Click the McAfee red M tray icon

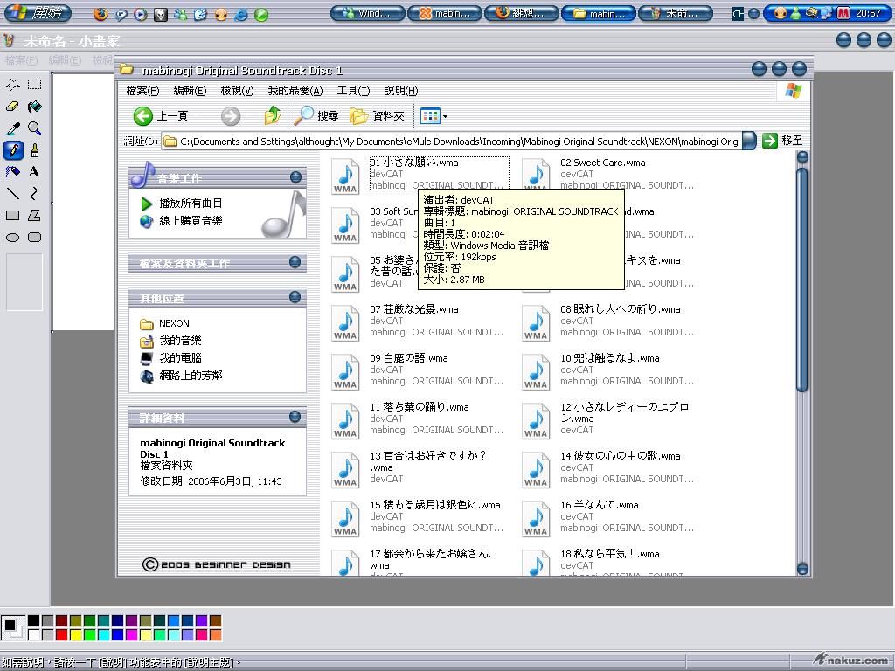pyautogui.click(x=843, y=13)
